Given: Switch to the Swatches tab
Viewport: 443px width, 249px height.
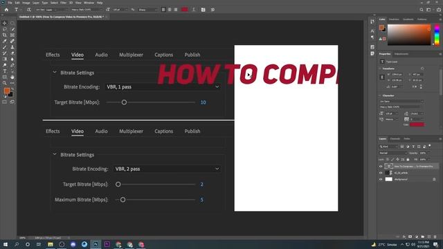Looking at the screenshot, I should point(394,19).
